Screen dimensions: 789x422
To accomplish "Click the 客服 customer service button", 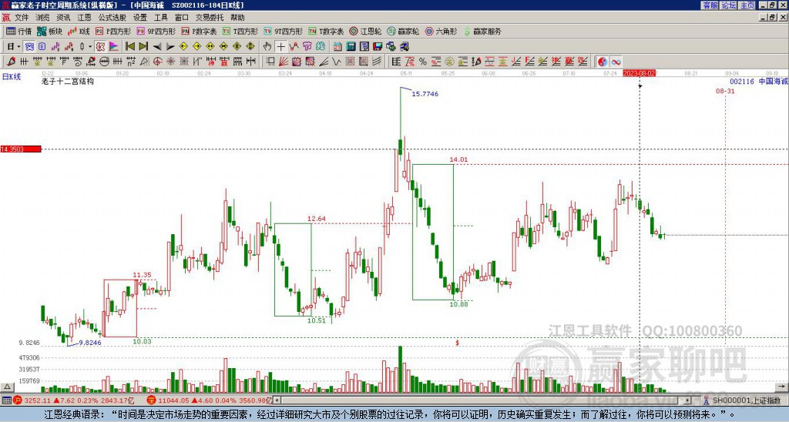I will 710,5.
